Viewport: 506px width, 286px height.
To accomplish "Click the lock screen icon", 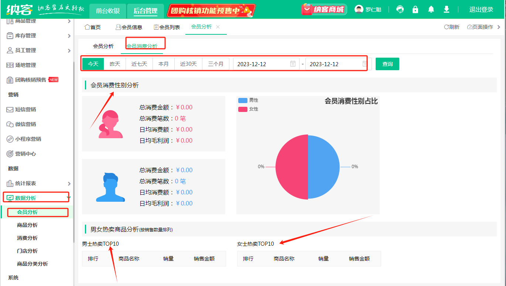I will [x=416, y=9].
